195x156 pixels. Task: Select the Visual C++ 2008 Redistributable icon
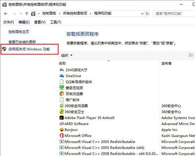point(62,154)
